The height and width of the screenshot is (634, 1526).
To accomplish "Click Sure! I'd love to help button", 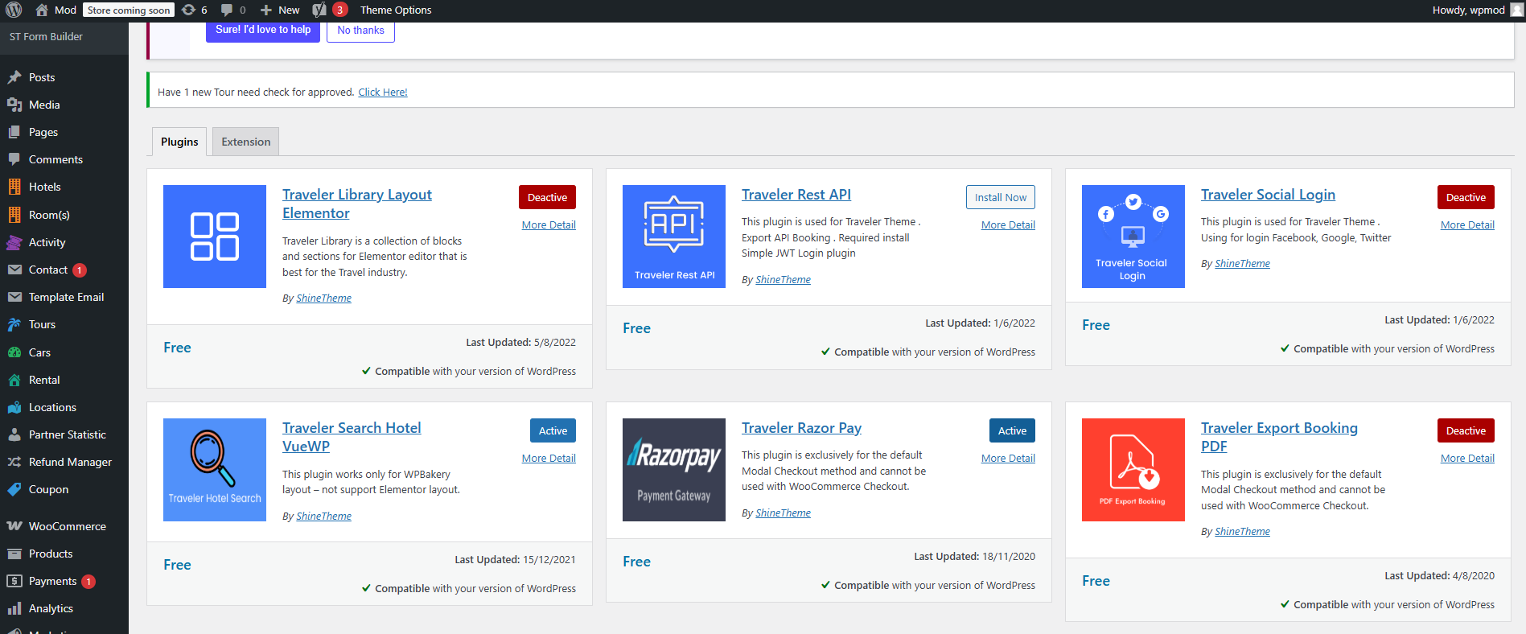I will [x=263, y=30].
